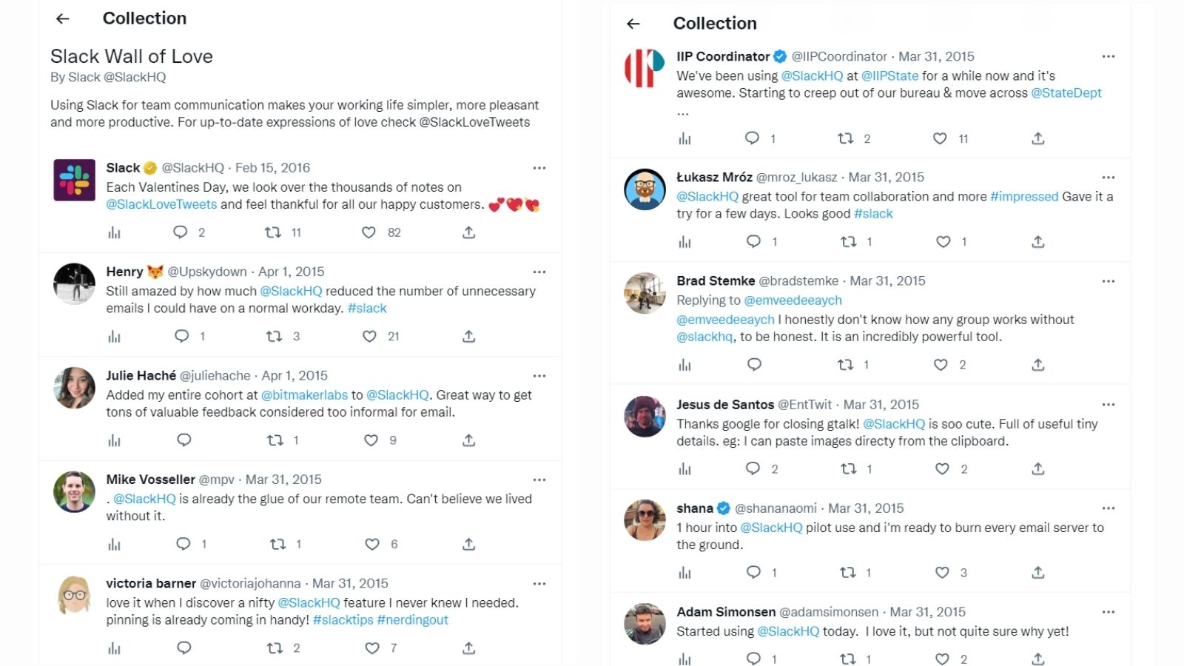
Task: Open more options on Adam Simonsen's tweet
Action: [x=1108, y=612]
